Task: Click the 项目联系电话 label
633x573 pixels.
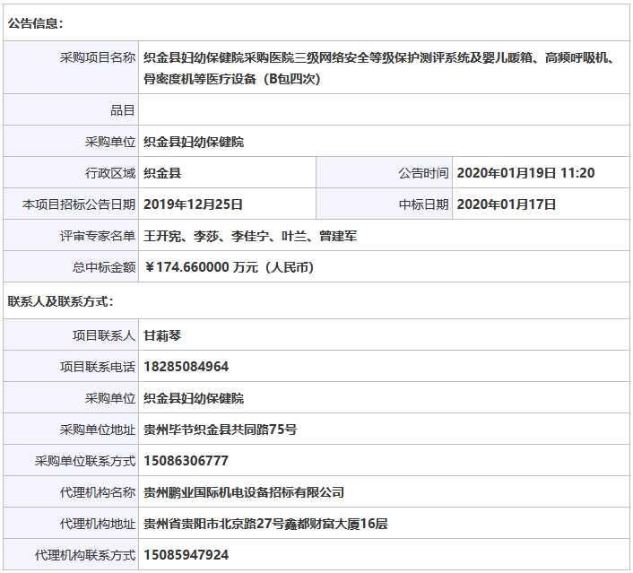Action: click(98, 367)
